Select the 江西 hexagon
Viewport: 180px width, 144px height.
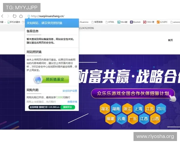pyautogui.click(x=144, y=118)
